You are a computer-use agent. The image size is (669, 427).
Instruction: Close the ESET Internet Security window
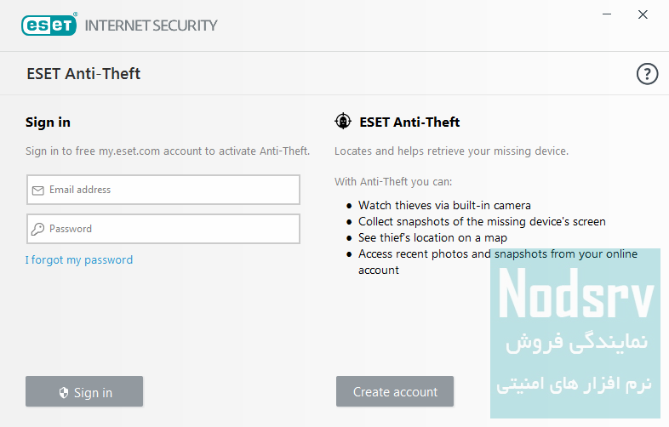(x=643, y=14)
